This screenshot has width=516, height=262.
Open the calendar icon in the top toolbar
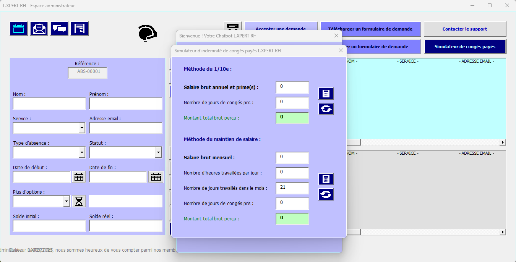(x=19, y=29)
